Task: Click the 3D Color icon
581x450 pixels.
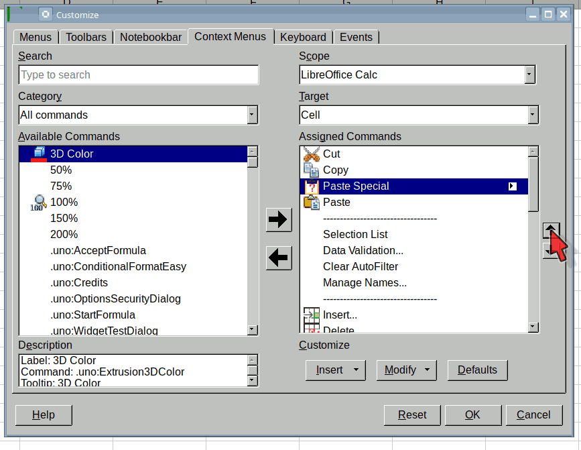Action: tap(39, 154)
